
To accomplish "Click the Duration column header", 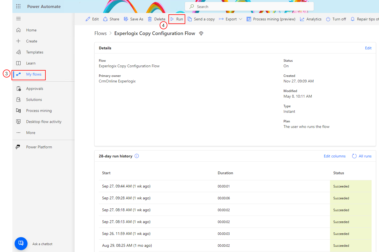I will pos(225,173).
